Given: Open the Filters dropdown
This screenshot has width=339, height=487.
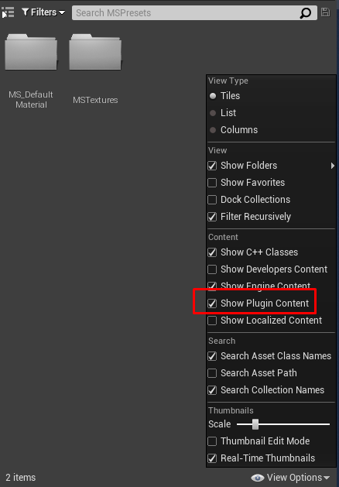Looking at the screenshot, I should click(x=44, y=12).
